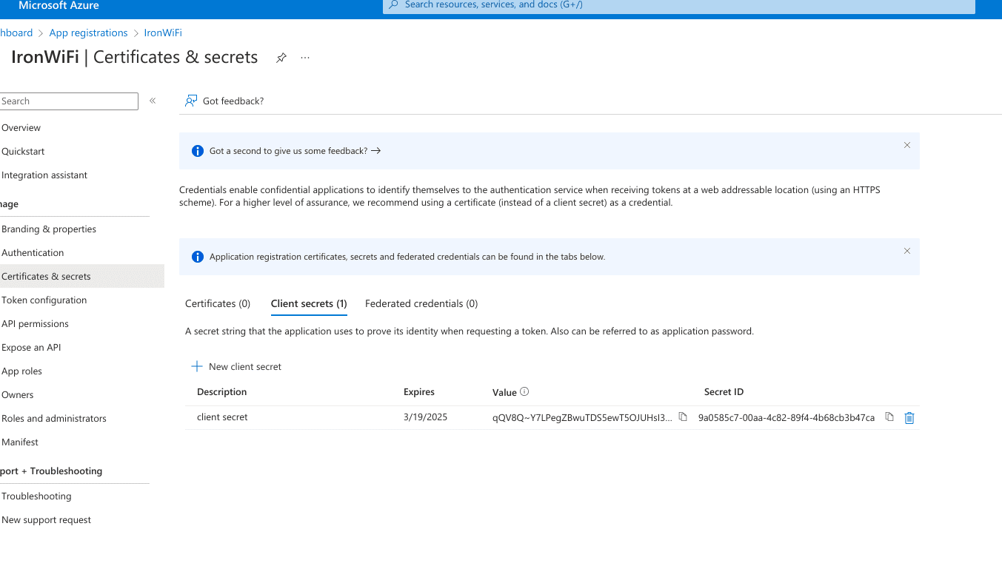
Task: Click New client secret button
Action: click(x=237, y=367)
